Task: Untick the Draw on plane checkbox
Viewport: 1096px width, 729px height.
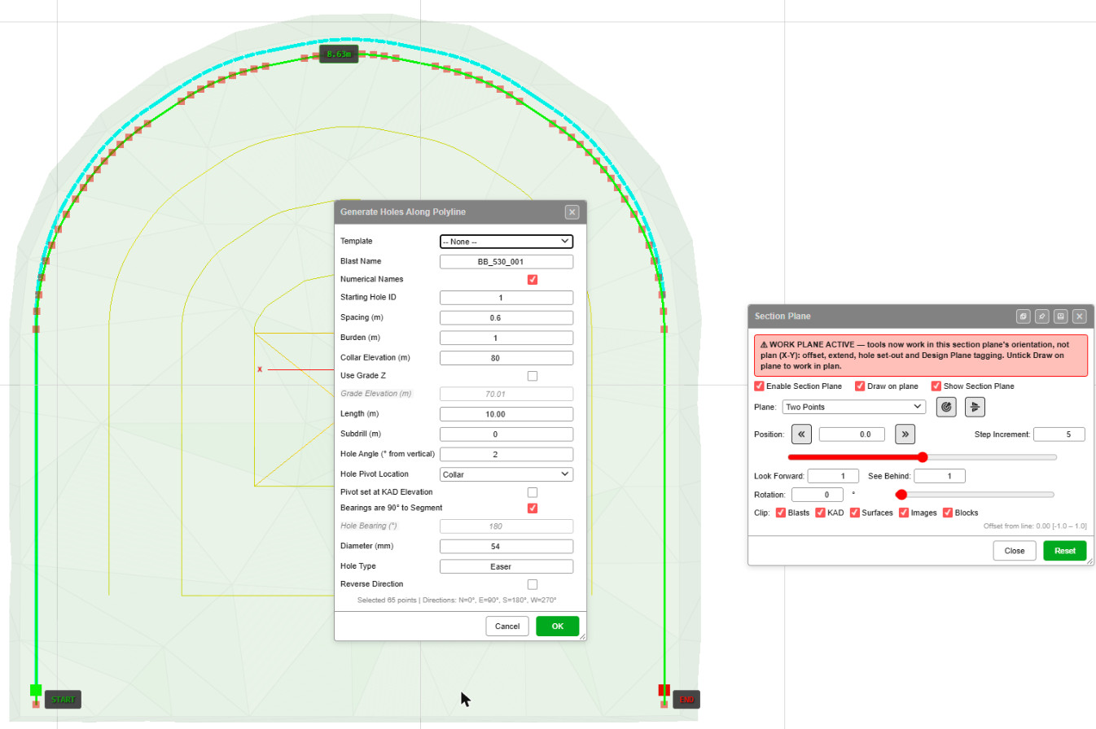Action: coord(860,386)
